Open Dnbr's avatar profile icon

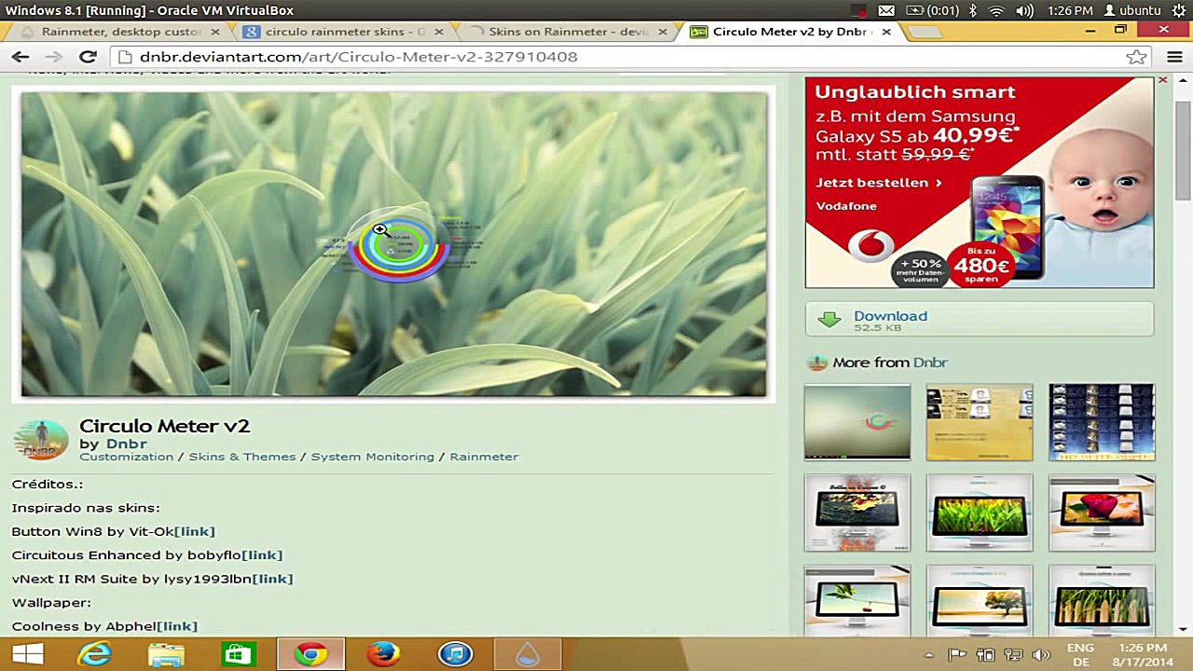pyautogui.click(x=41, y=438)
